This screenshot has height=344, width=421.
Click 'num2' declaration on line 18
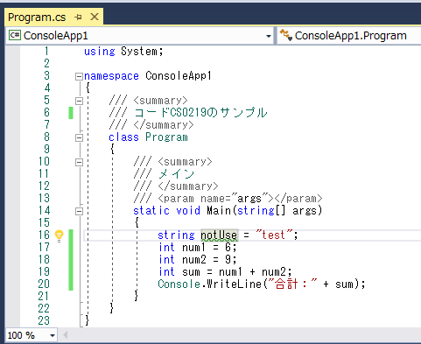[x=194, y=260]
